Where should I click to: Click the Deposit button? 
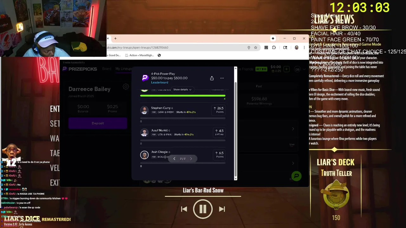98,123
